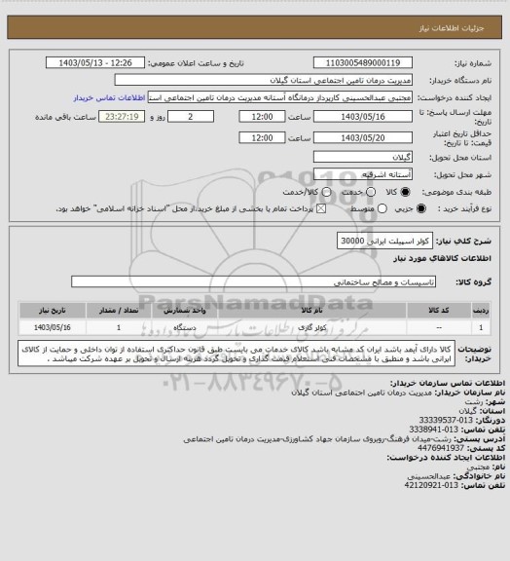Click the announcement date field 1403/05/13 - 12:26
Viewport: 510px width, 561px height.
95,62
